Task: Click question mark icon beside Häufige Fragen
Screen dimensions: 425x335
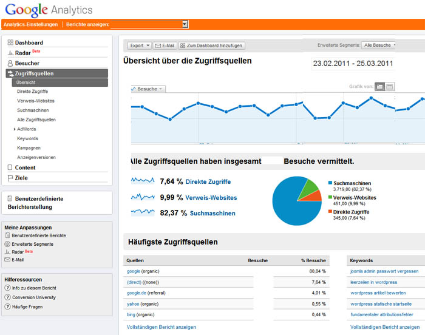Action: pyautogui.click(x=7, y=307)
